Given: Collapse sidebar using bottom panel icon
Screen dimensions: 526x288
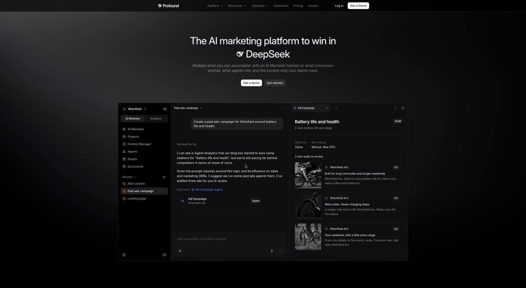Looking at the screenshot, I should click(x=164, y=255).
